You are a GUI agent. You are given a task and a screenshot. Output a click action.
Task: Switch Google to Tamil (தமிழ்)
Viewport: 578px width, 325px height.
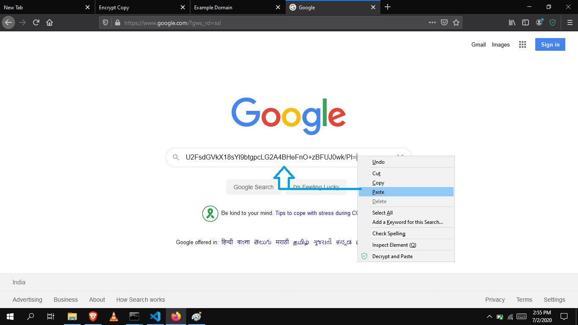[x=301, y=242]
